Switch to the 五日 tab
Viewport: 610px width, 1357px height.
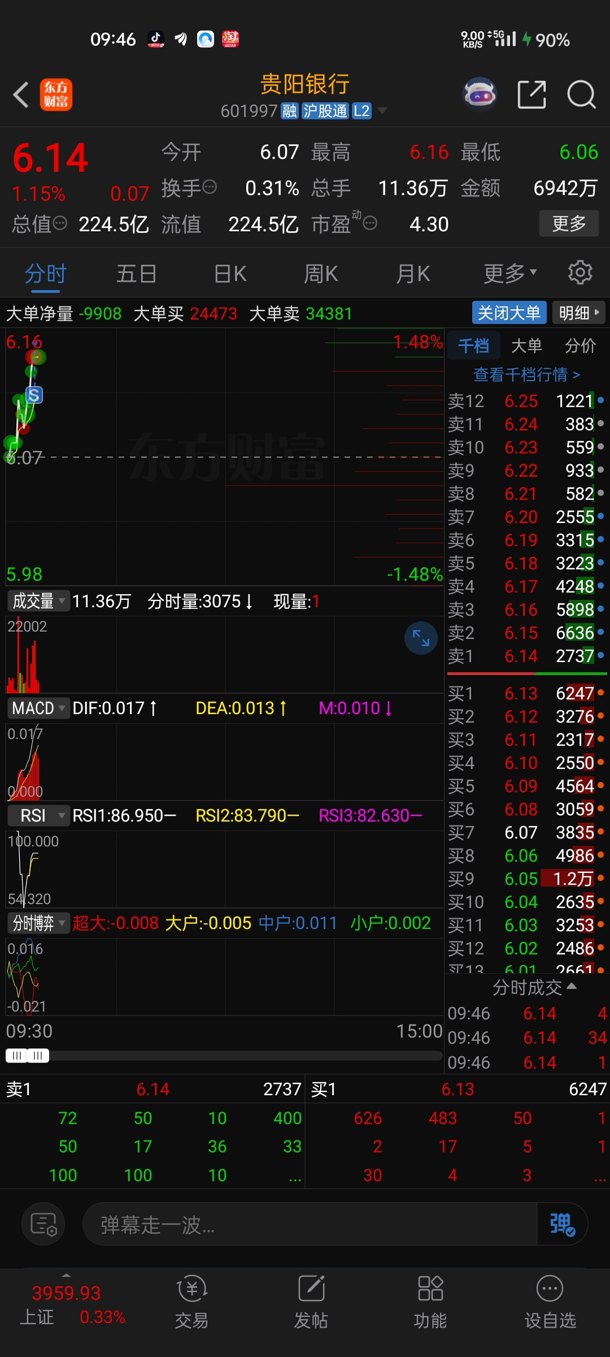pos(136,274)
